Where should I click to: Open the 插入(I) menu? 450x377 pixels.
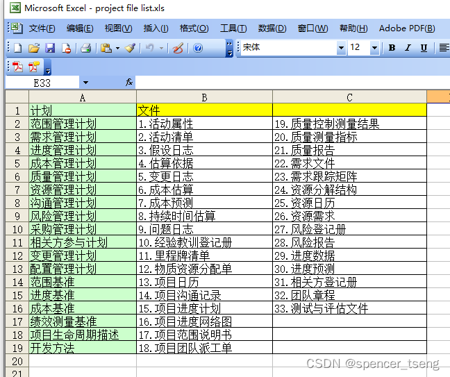(x=156, y=28)
